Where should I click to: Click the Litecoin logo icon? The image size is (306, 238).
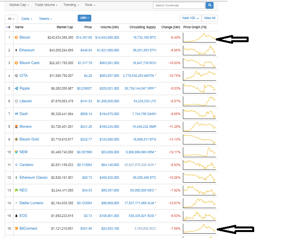coord(16,101)
